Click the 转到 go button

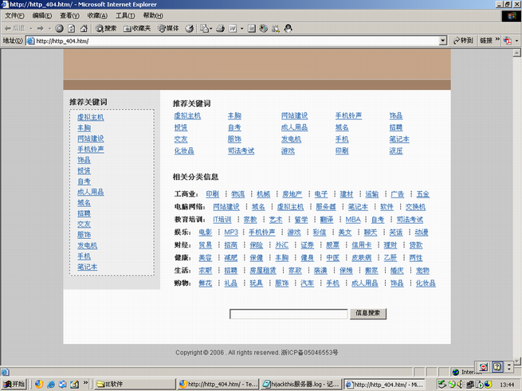pos(463,41)
